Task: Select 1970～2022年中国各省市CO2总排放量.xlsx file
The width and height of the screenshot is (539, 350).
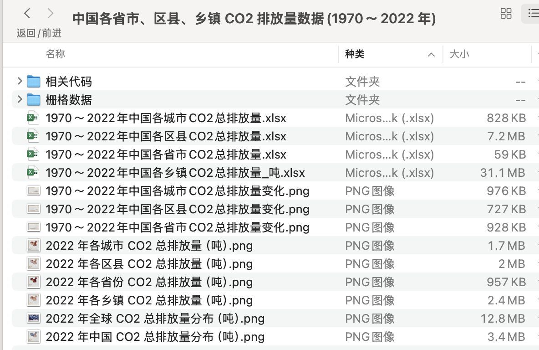Action: pos(166,154)
